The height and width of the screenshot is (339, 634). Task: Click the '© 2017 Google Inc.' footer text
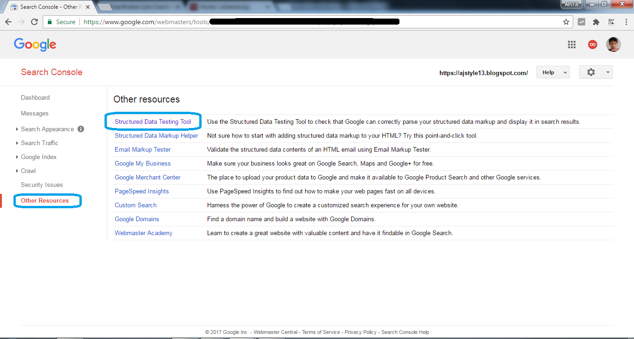(227, 332)
